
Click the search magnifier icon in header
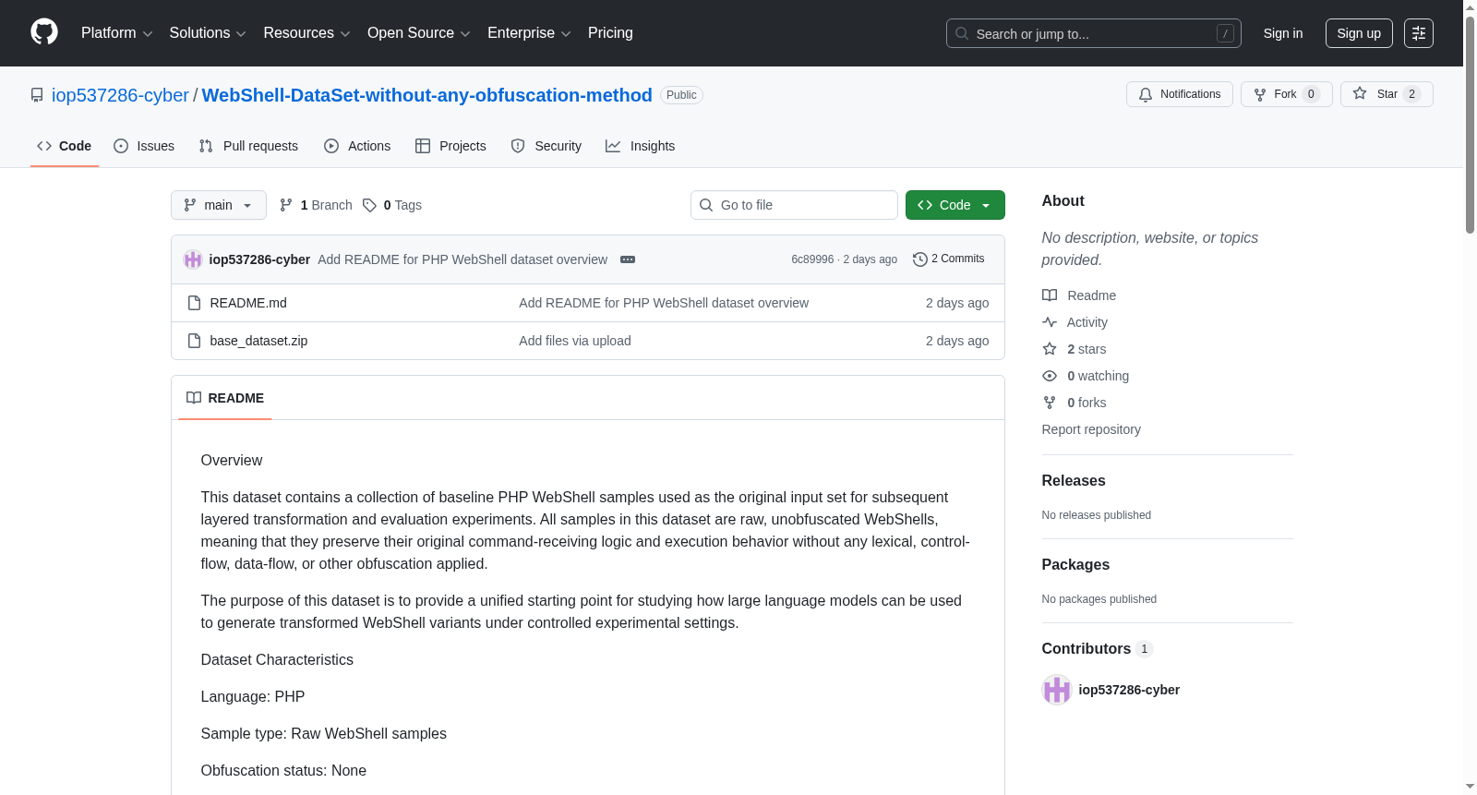(962, 33)
